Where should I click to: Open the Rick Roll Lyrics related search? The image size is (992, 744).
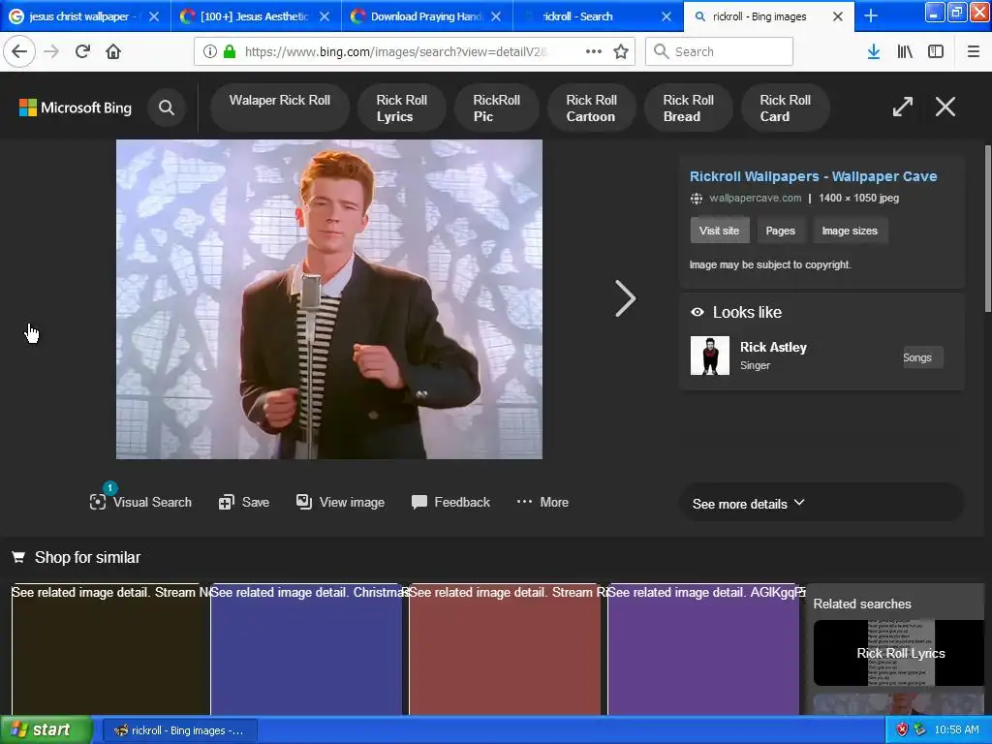coord(898,653)
